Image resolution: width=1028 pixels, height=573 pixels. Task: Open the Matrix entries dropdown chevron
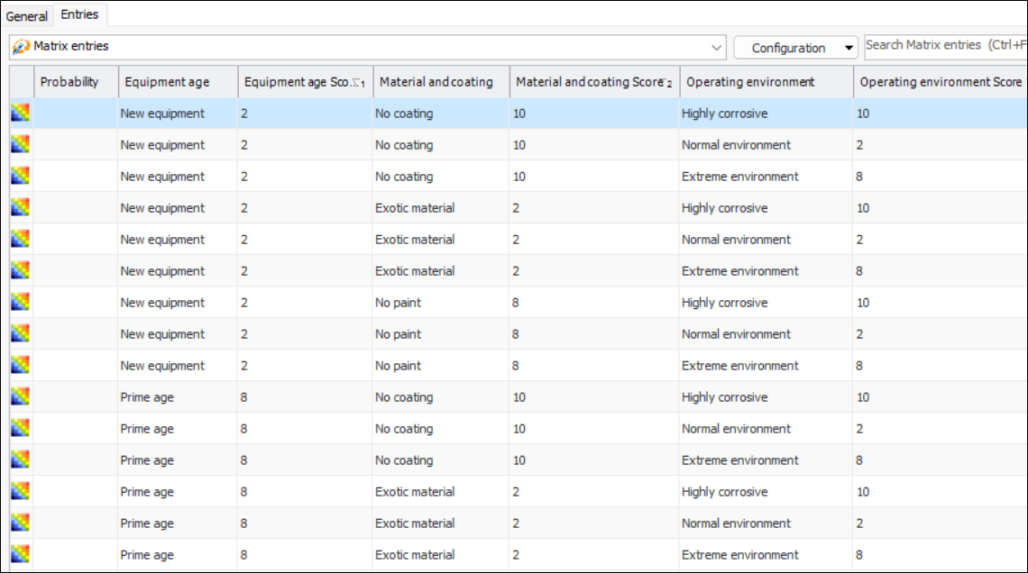coord(717,48)
